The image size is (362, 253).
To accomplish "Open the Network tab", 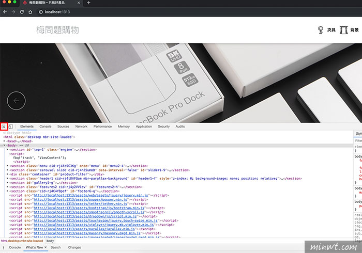I will (81, 126).
